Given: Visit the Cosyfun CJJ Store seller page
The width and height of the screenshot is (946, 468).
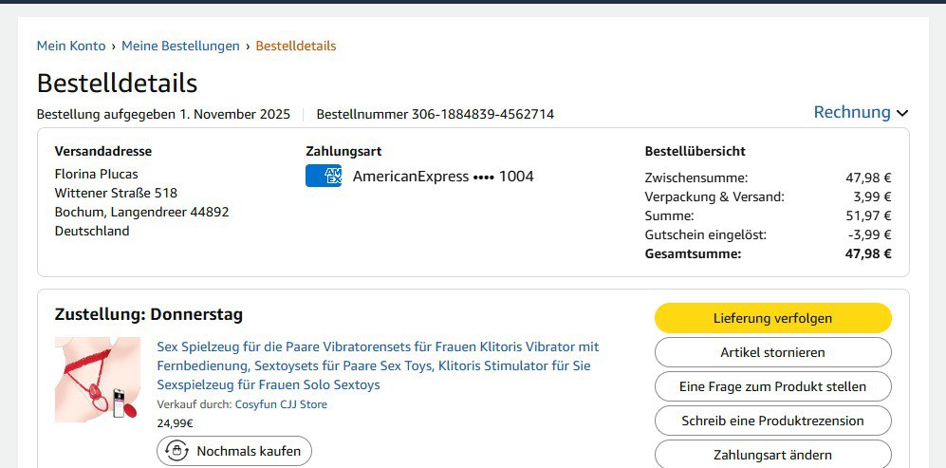Looking at the screenshot, I should point(281,404).
